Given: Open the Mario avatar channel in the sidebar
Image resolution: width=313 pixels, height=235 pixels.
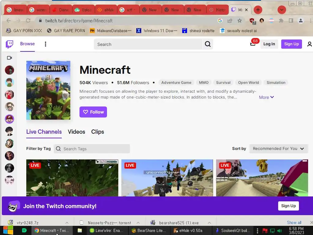Looking at the screenshot, I should pos(9,119).
